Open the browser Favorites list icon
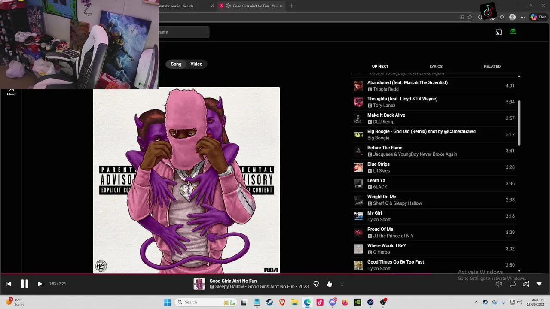 [502, 17]
